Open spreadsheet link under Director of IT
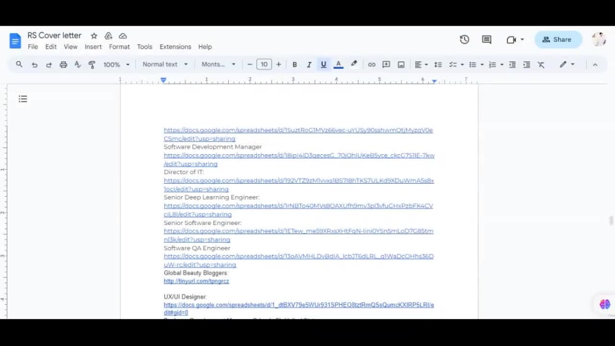This screenshot has height=346, width=615. click(299, 184)
